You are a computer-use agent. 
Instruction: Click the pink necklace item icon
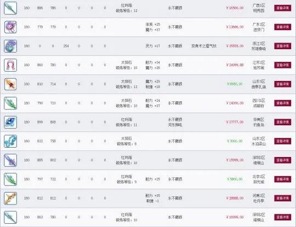10,65
